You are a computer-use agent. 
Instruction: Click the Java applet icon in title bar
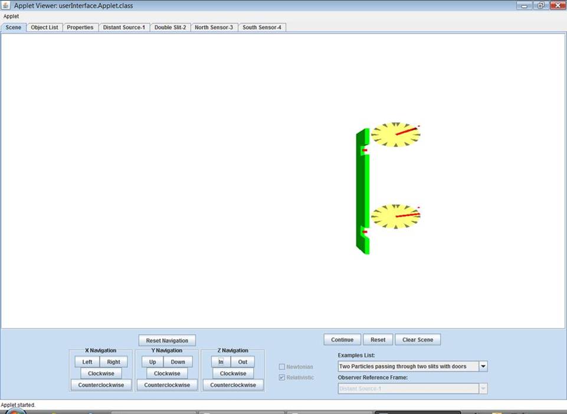[6, 5]
